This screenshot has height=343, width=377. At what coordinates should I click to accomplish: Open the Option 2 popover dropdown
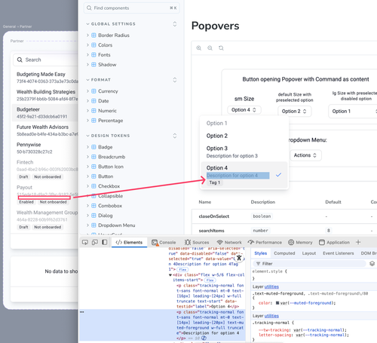(x=295, y=111)
